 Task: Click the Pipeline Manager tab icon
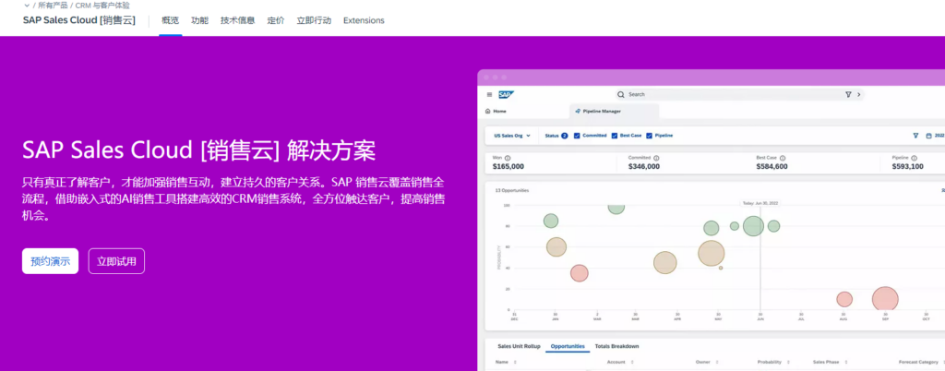578,112
